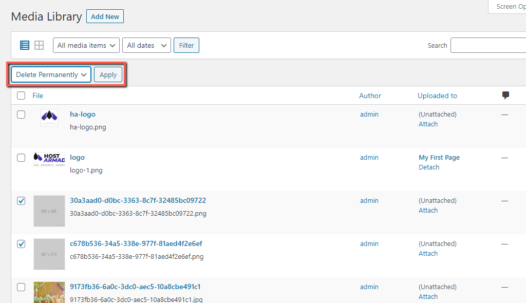
Task: Sort by File column header
Action: (x=37, y=96)
